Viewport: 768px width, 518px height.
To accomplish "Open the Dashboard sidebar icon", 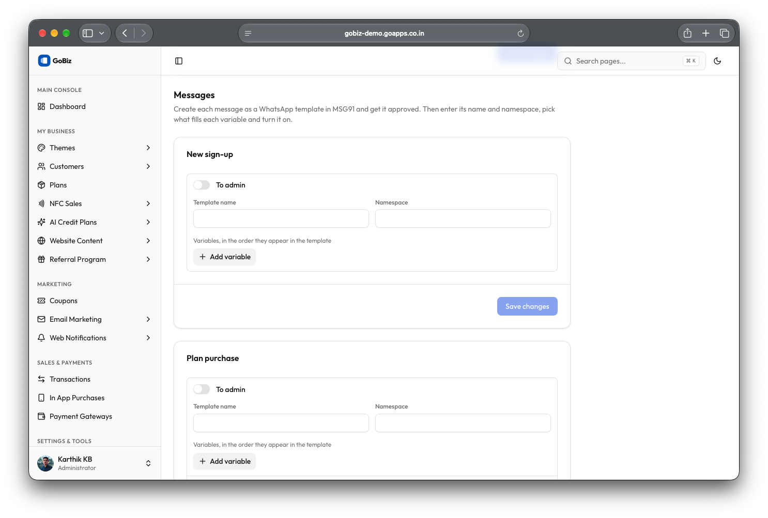I will (x=41, y=106).
